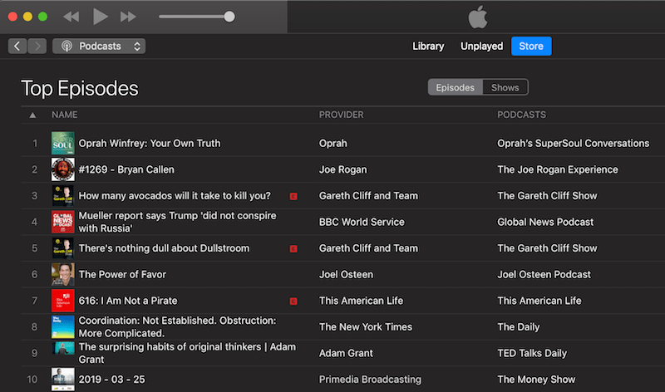665x392 pixels.
Task: Open 'The Joe Rogan Experience' podcast
Action: [558, 169]
